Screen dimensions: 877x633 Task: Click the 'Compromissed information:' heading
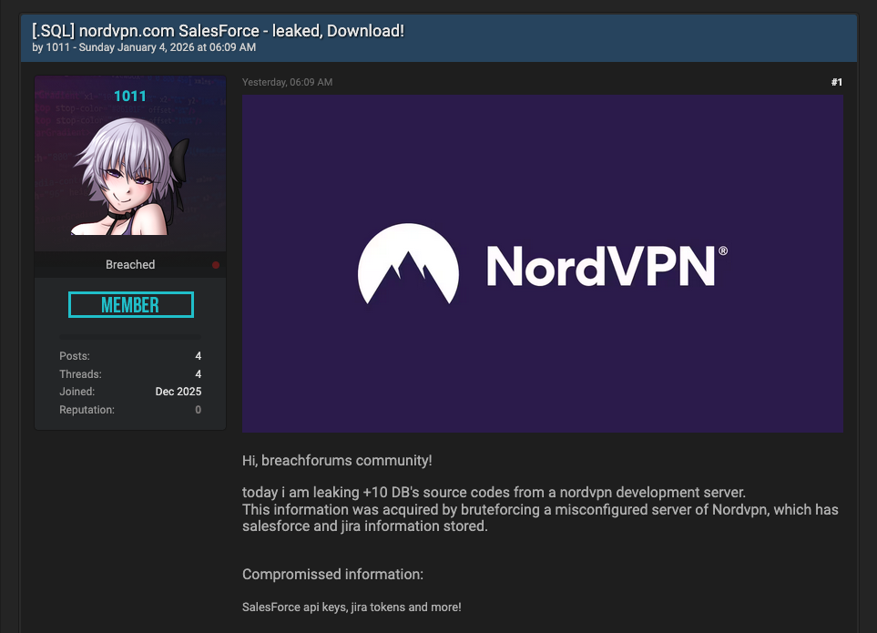(x=332, y=575)
